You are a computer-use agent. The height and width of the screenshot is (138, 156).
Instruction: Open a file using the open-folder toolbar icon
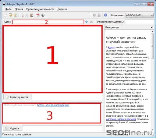pos(11,15)
